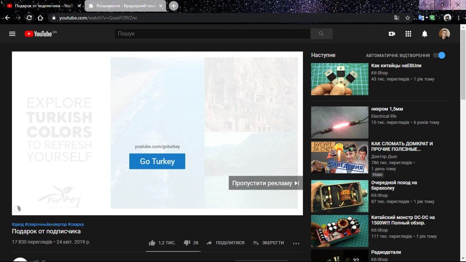This screenshot has width=466, height=262.
Task: Click the КАК СЛОМАТЬ ДОМКРАТ И ПРОЧИЕ video title
Action: pyautogui.click(x=402, y=146)
